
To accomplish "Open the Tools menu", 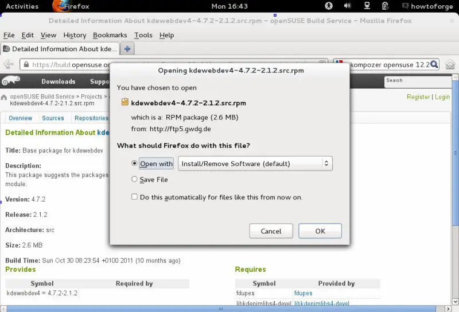I will [x=143, y=35].
